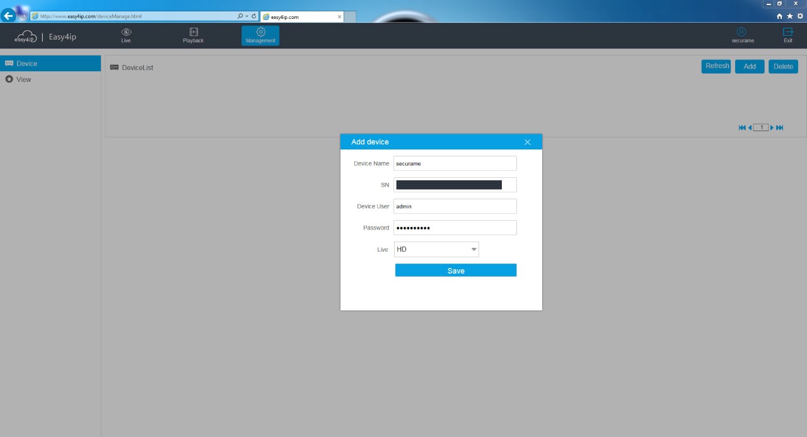Open the Live quality HD dropdown
Viewport: 807px width, 437px height.
pos(436,249)
